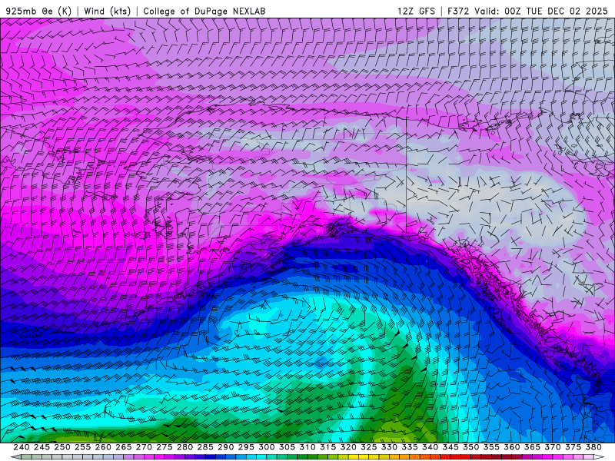Select the 285 value on the color scale
The width and height of the screenshot is (615, 461).
coord(205,447)
